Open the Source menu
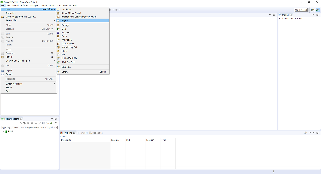 15,6
